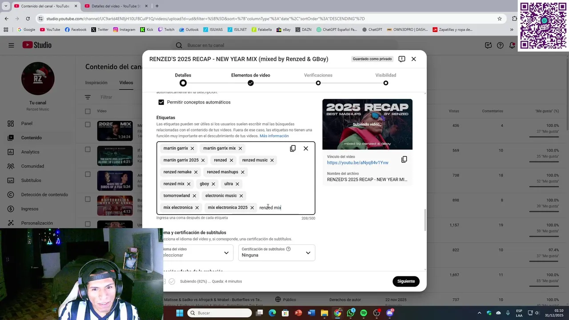The width and height of the screenshot is (569, 320).
Task: Bookmark this page with the star icon
Action: (500, 19)
